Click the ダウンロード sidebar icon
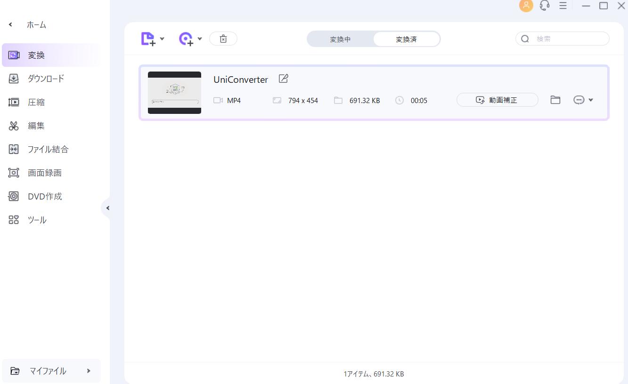The width and height of the screenshot is (628, 384). [x=14, y=79]
